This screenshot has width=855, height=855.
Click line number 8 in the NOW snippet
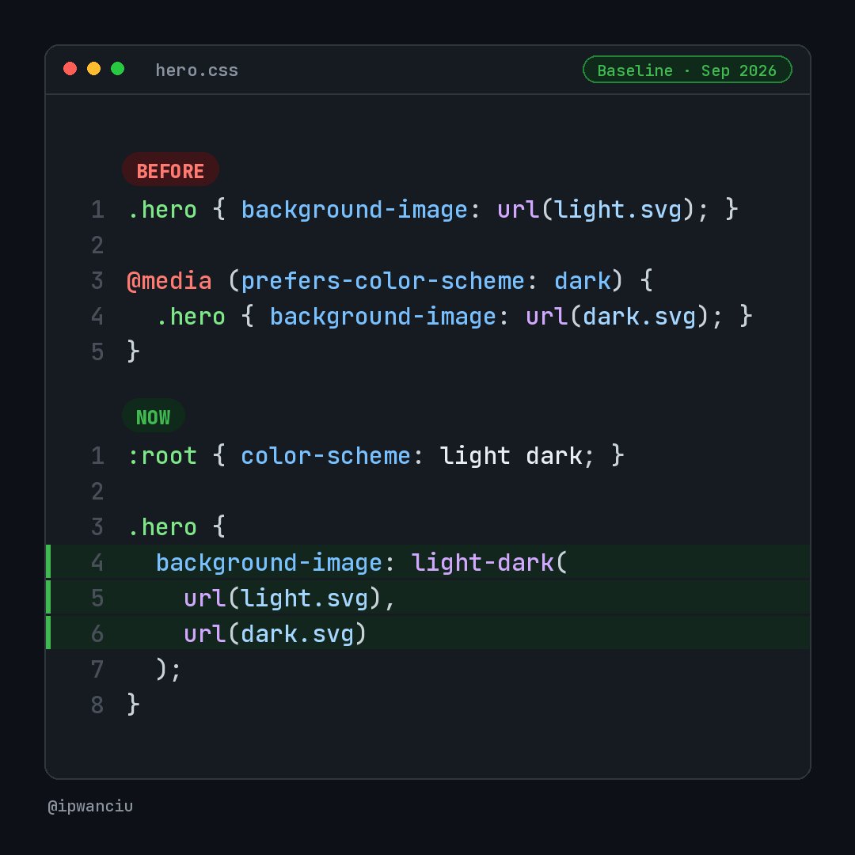coord(97,705)
